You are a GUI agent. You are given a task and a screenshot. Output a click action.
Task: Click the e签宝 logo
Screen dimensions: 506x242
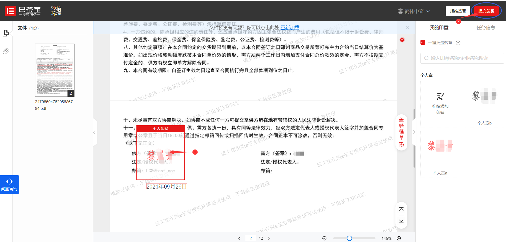point(23,11)
